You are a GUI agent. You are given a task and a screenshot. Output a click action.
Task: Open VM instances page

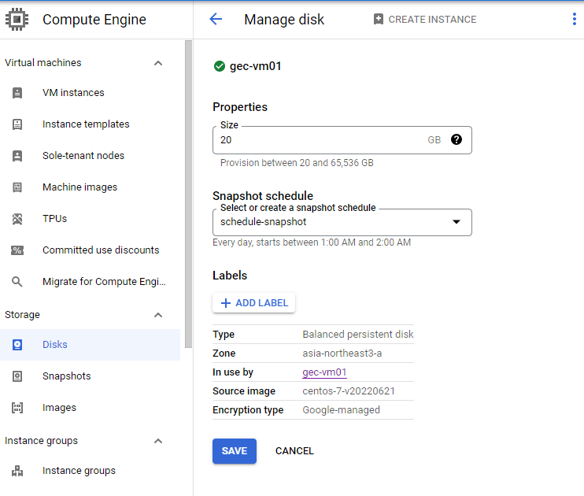click(x=91, y=93)
